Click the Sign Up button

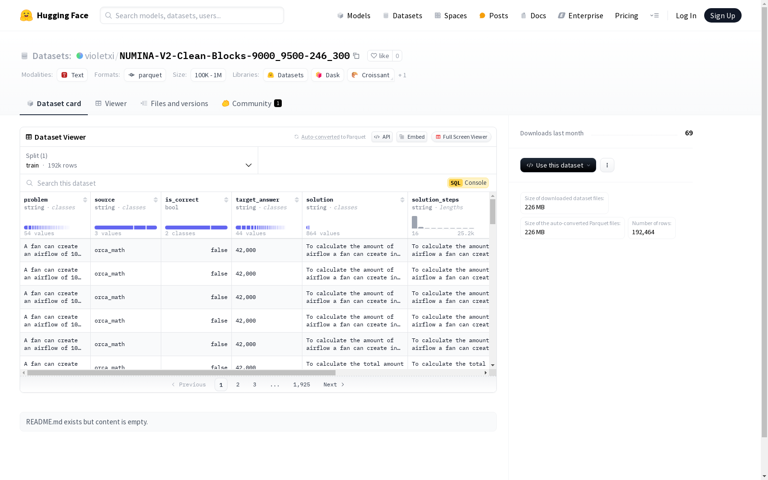point(722,15)
